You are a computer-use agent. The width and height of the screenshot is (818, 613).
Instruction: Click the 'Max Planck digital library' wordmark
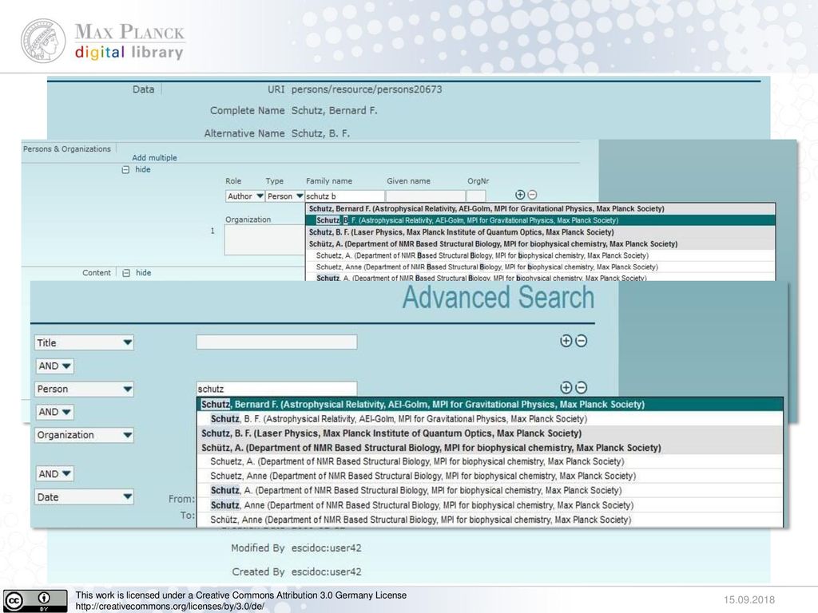click(129, 42)
